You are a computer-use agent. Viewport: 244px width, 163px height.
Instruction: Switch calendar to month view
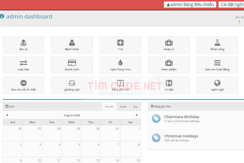tap(109, 106)
